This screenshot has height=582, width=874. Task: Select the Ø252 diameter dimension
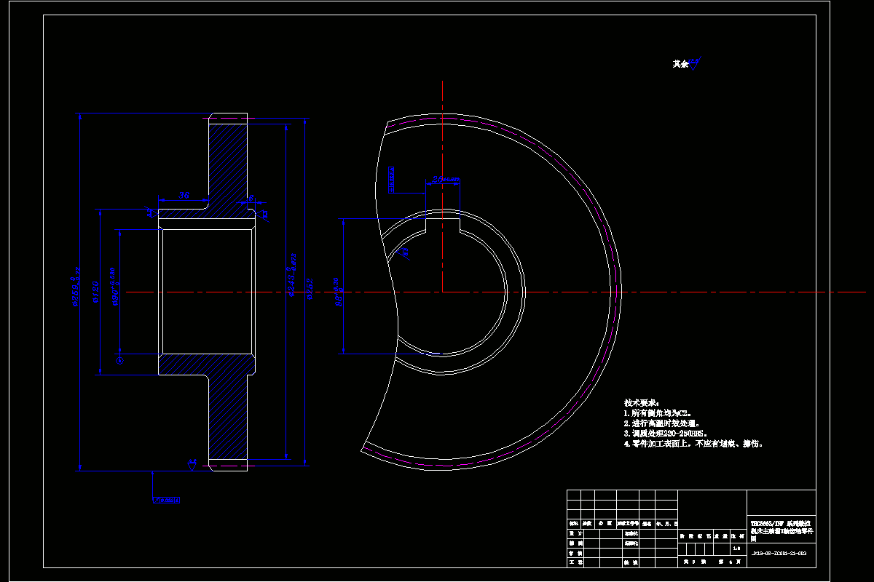pos(310,288)
